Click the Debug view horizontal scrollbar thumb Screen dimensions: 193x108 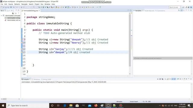point(5,99)
